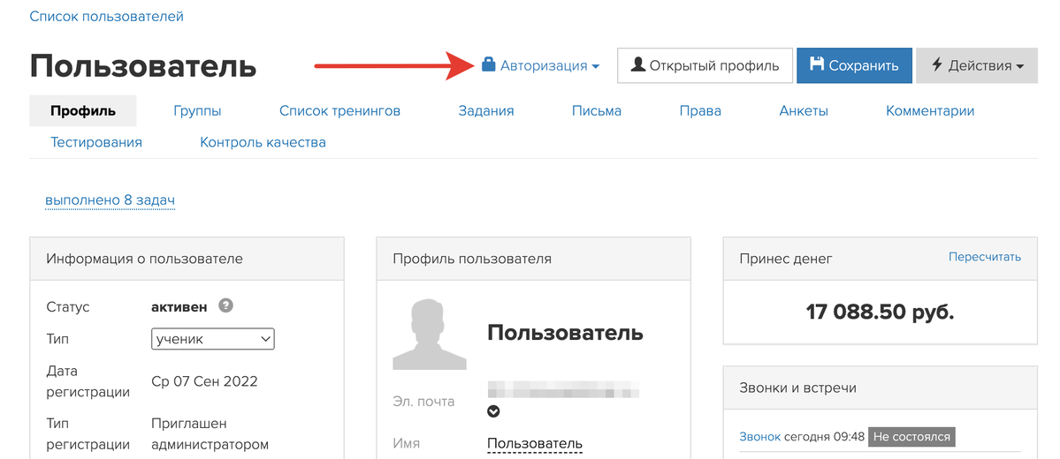The height and width of the screenshot is (459, 1060).
Task: Open the Задания tab
Action: [486, 110]
